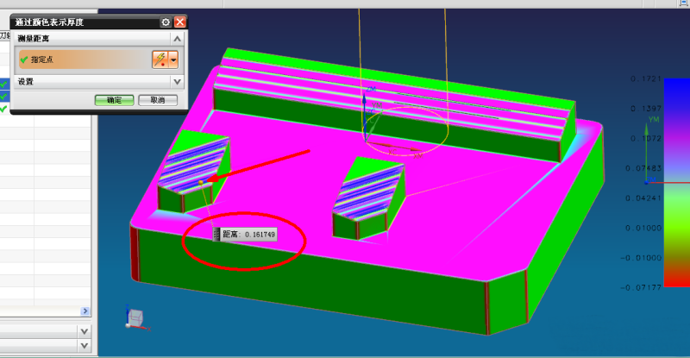Open the point type dropdown arrow

[173, 60]
